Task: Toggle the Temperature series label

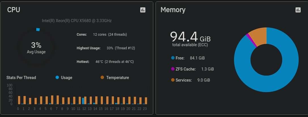Action: [x=118, y=78]
